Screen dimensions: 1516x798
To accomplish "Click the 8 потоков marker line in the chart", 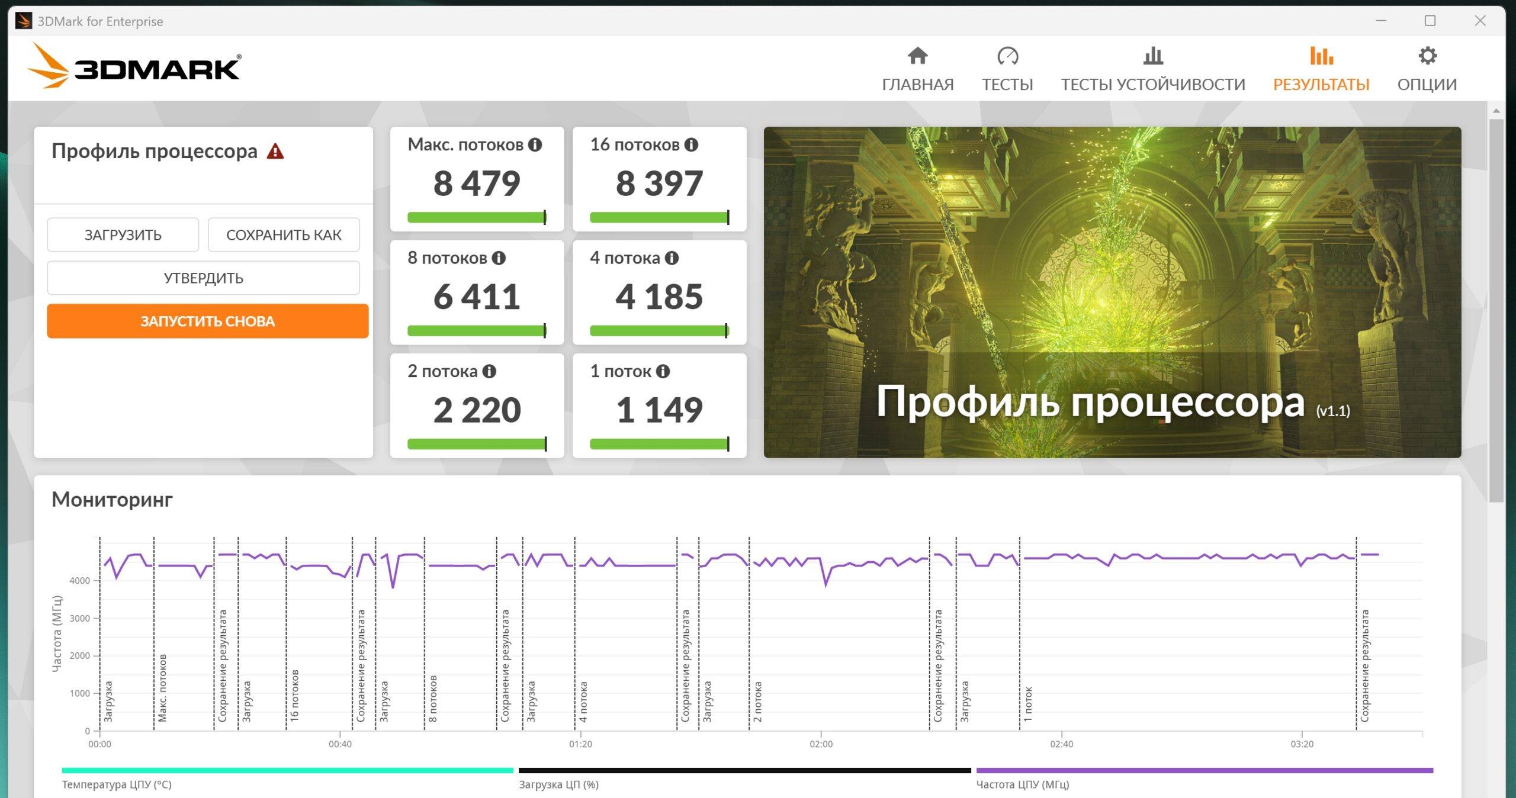I will [425, 633].
